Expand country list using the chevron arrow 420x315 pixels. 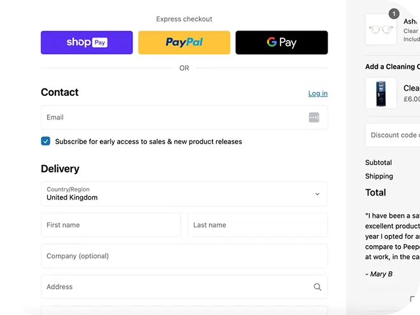317,194
